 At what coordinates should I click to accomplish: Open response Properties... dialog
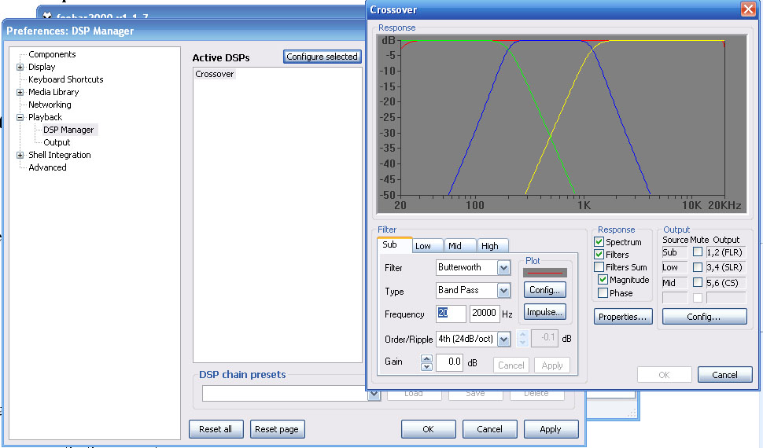coord(623,317)
